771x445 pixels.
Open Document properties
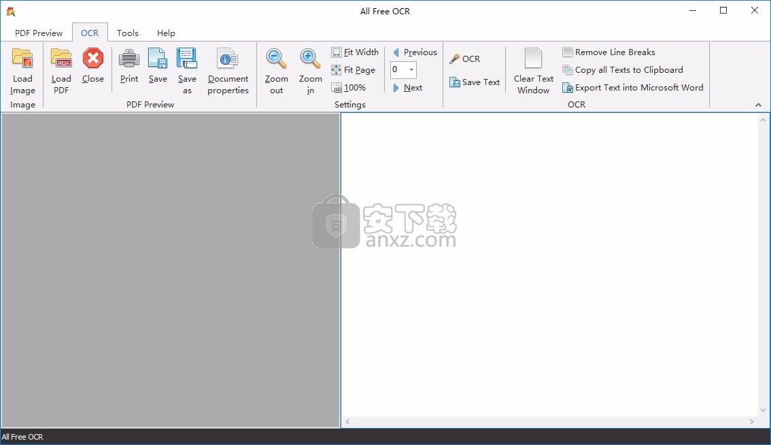228,59
